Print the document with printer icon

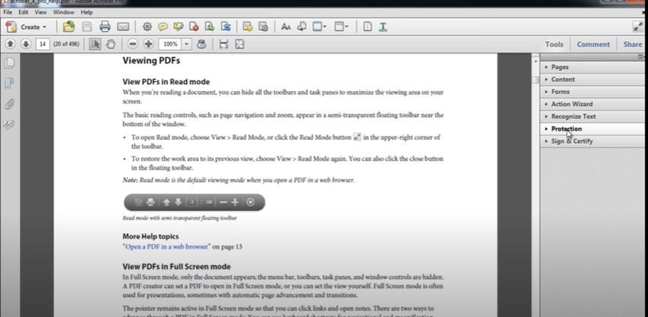coord(105,28)
